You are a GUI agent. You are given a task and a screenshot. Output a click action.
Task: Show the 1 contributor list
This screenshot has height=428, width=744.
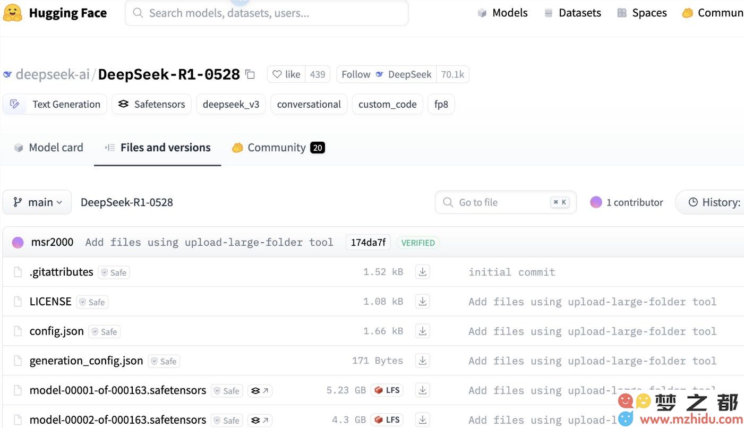pyautogui.click(x=627, y=202)
